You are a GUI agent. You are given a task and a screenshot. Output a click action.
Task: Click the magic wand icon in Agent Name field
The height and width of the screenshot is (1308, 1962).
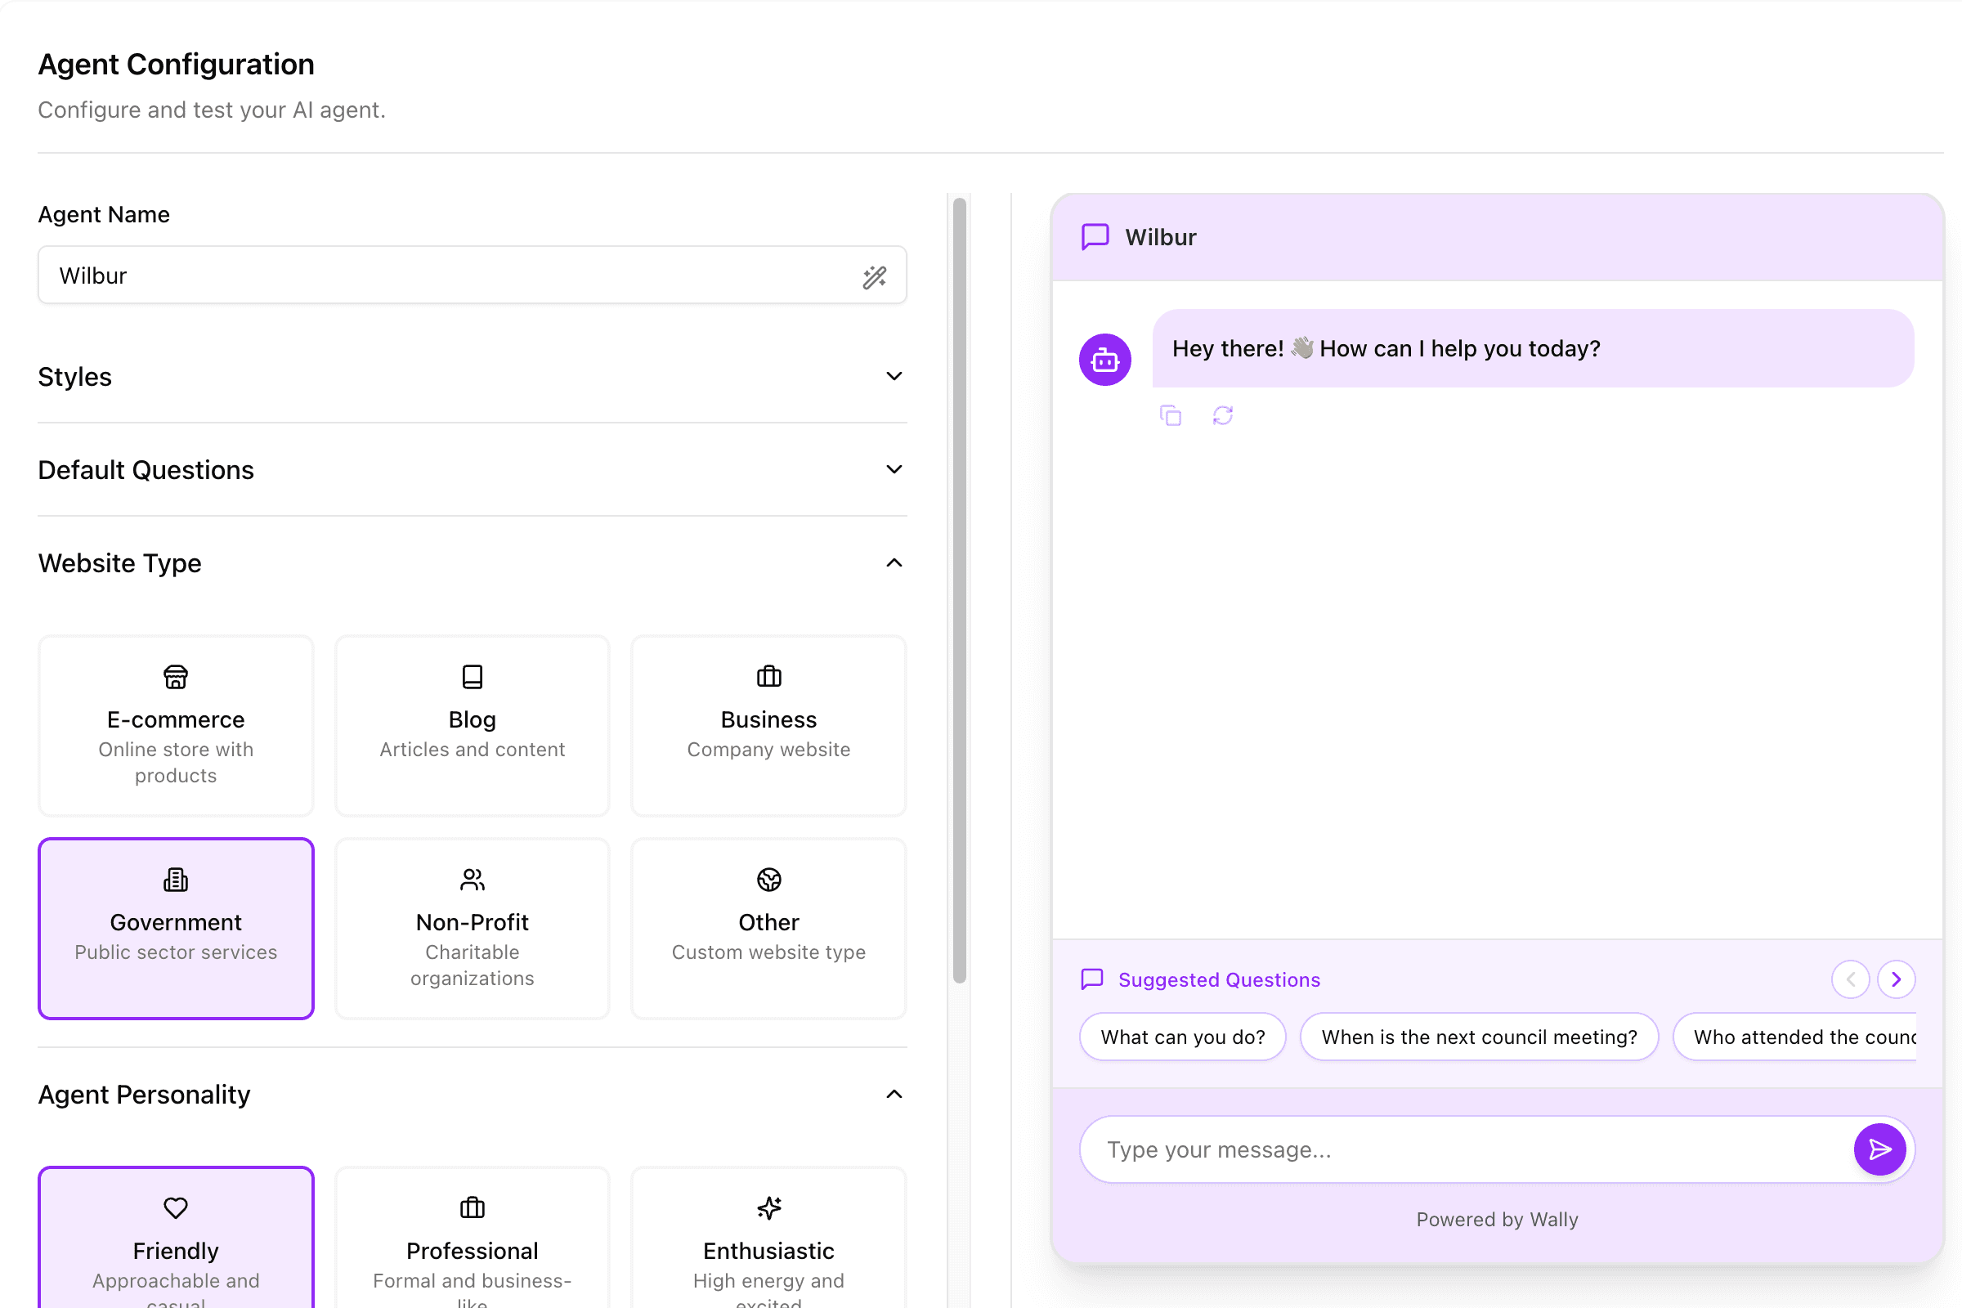tap(873, 277)
